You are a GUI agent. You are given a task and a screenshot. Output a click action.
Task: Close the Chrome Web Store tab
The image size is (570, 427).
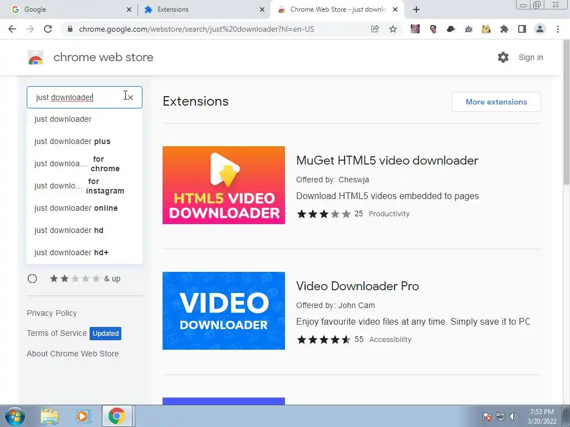coord(395,10)
